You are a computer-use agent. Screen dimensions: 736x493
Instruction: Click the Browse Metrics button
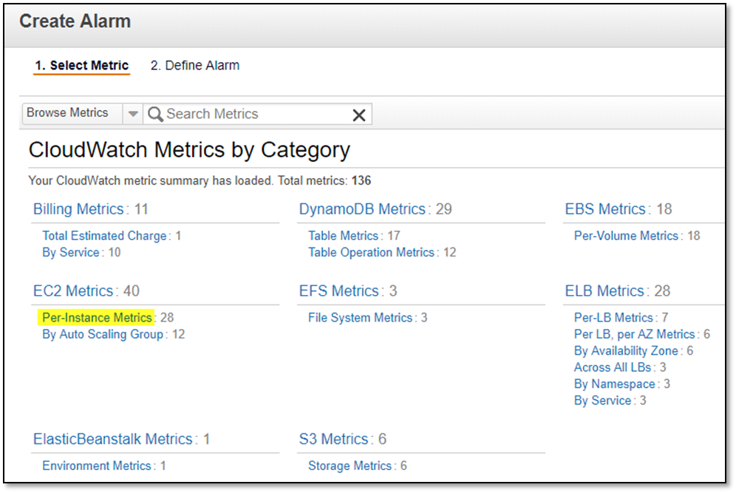coord(72,114)
